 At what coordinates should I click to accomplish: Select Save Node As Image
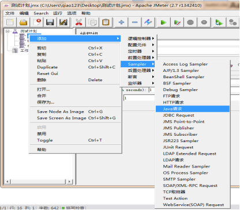pyautogui.click(x=75, y=112)
